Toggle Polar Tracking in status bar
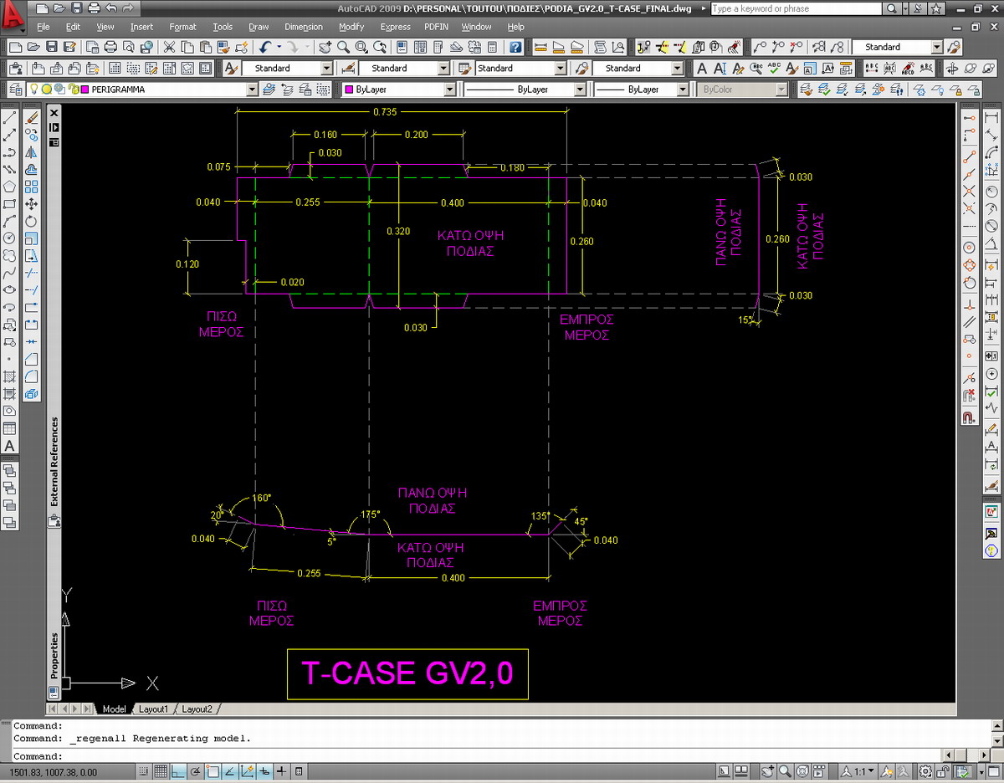This screenshot has height=783, width=1004. [195, 771]
